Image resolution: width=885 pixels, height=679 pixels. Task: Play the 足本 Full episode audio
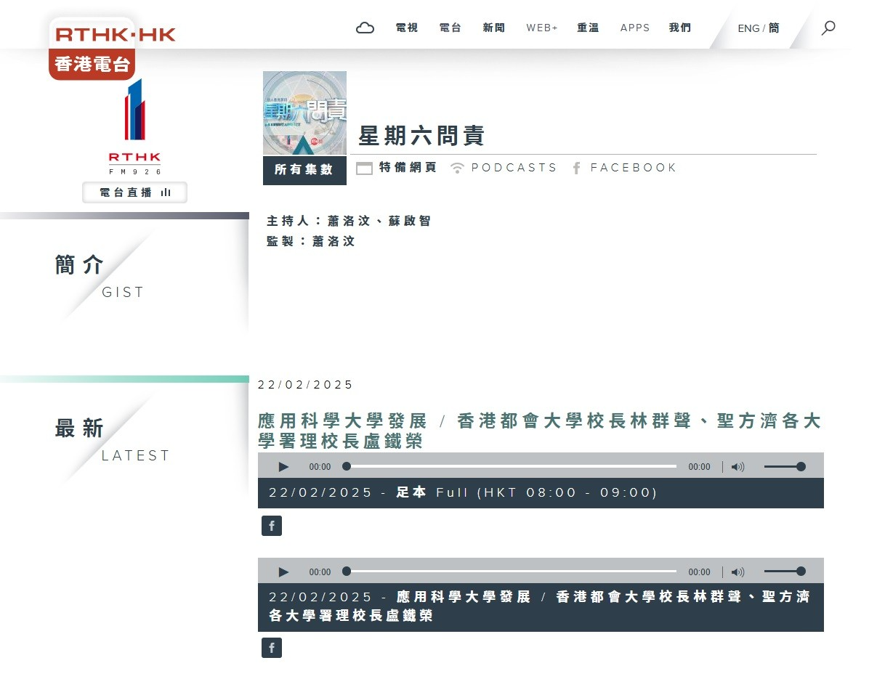click(283, 467)
